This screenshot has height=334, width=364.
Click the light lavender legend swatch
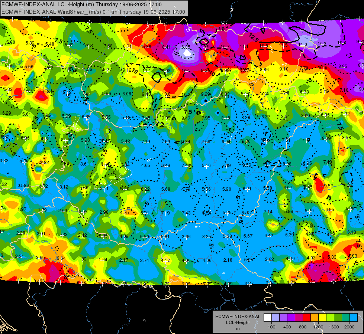pos(276,318)
